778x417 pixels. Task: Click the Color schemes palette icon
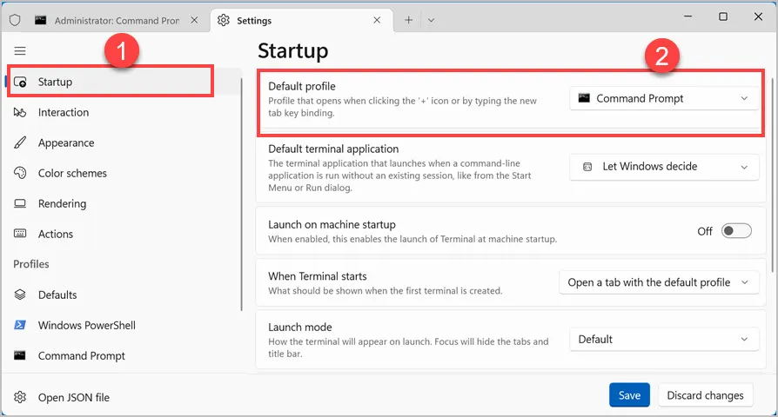20,173
